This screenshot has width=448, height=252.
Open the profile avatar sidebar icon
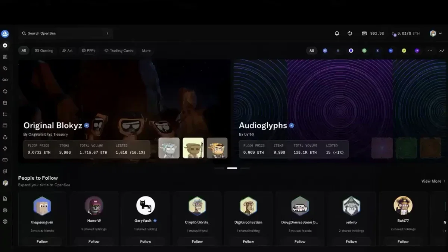click(5, 183)
